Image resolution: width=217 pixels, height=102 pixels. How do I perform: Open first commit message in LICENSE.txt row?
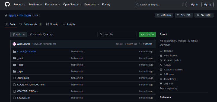click(77, 98)
